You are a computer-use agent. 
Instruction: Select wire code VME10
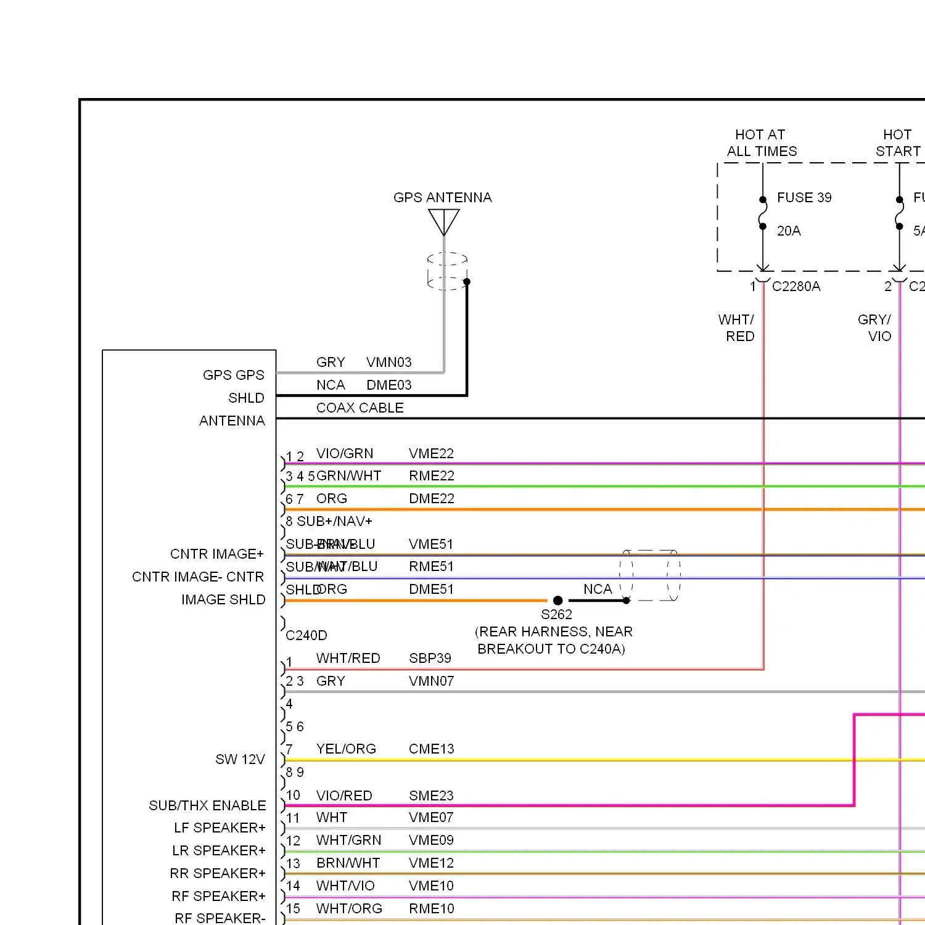click(431, 886)
